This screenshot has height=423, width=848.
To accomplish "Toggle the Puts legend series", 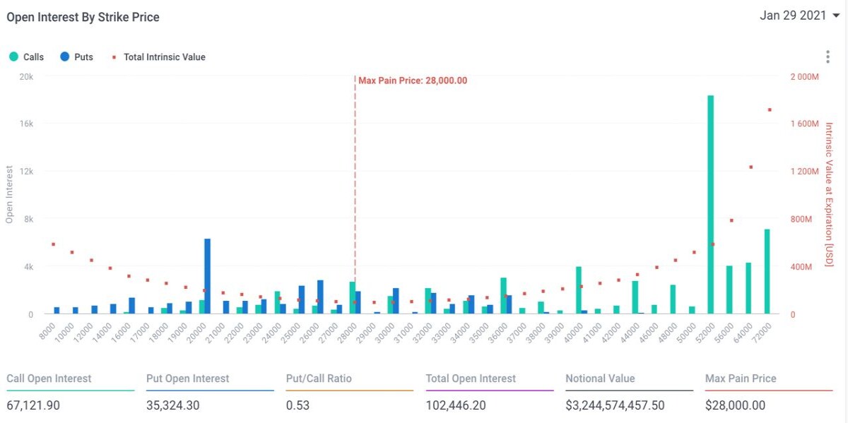I will click(x=76, y=56).
